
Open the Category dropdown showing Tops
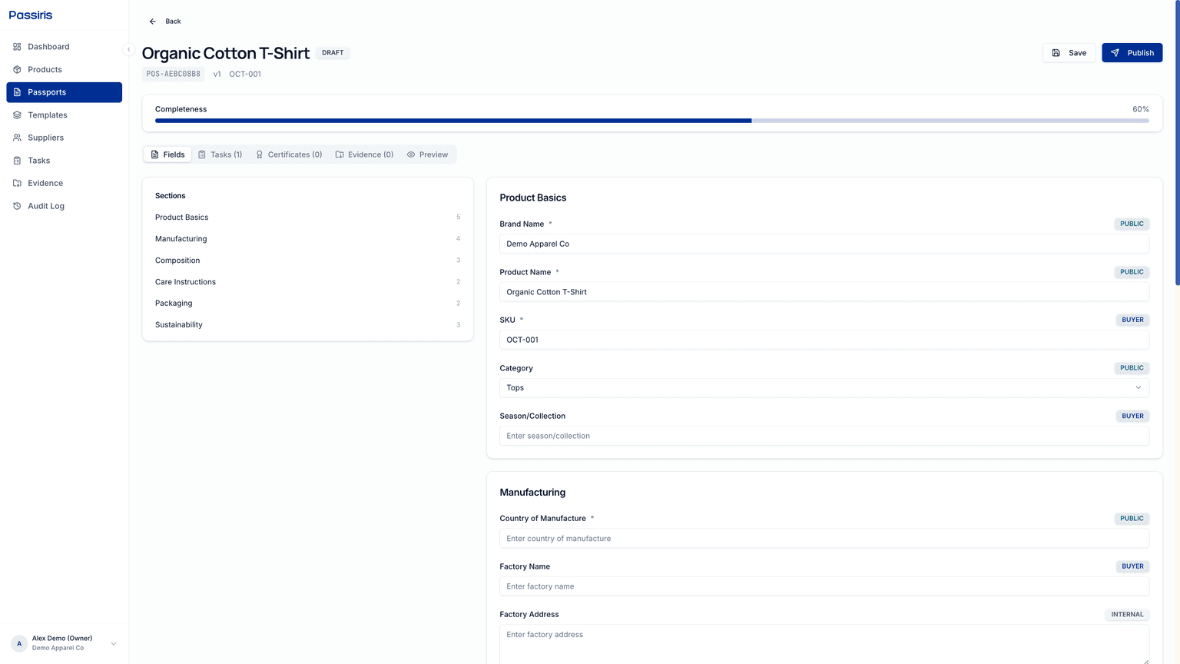pos(824,388)
